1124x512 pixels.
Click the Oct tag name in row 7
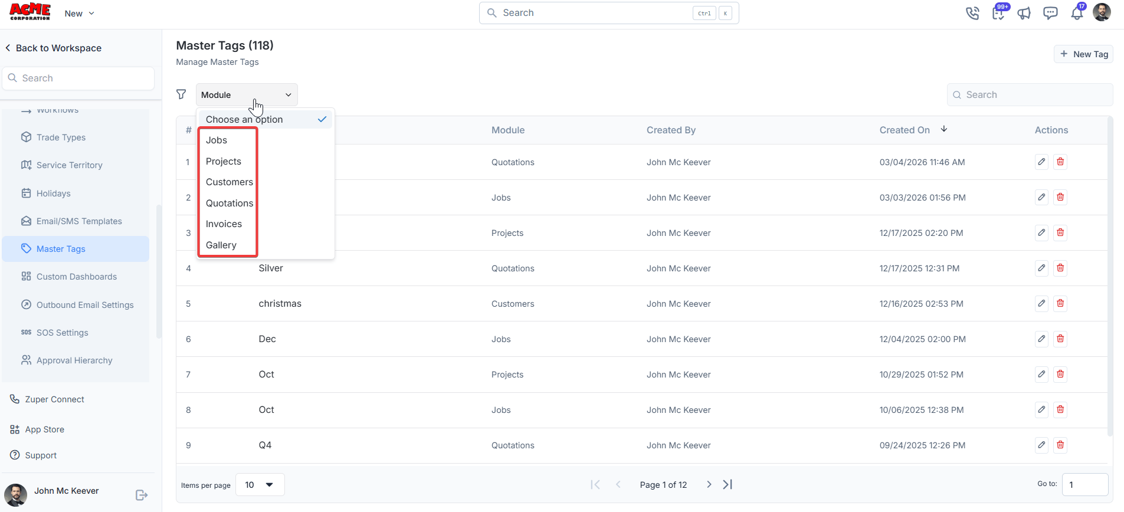click(x=266, y=375)
